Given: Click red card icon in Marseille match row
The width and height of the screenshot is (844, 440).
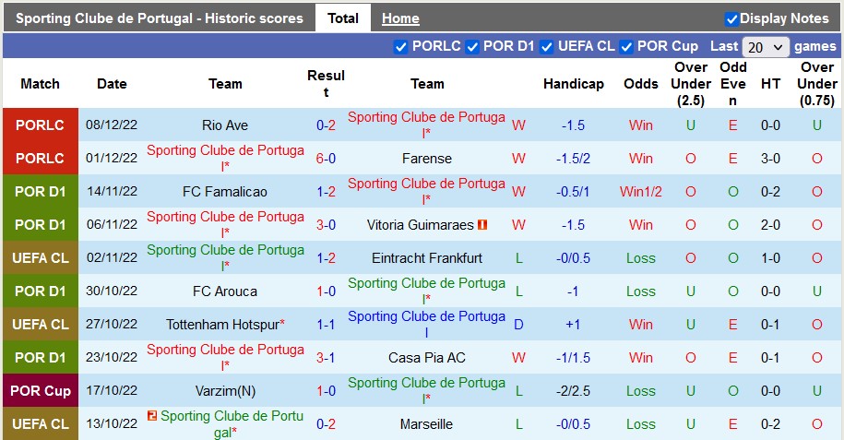Looking at the screenshot, I should (153, 416).
